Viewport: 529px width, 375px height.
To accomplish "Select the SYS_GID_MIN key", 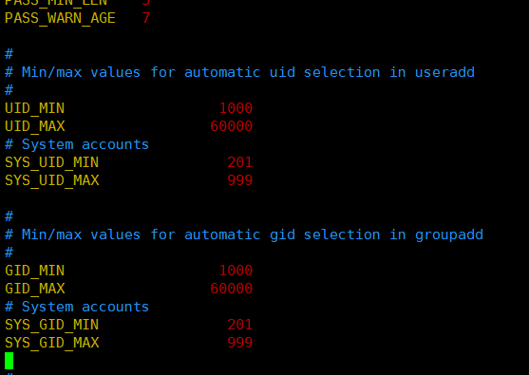I will 51,325.
